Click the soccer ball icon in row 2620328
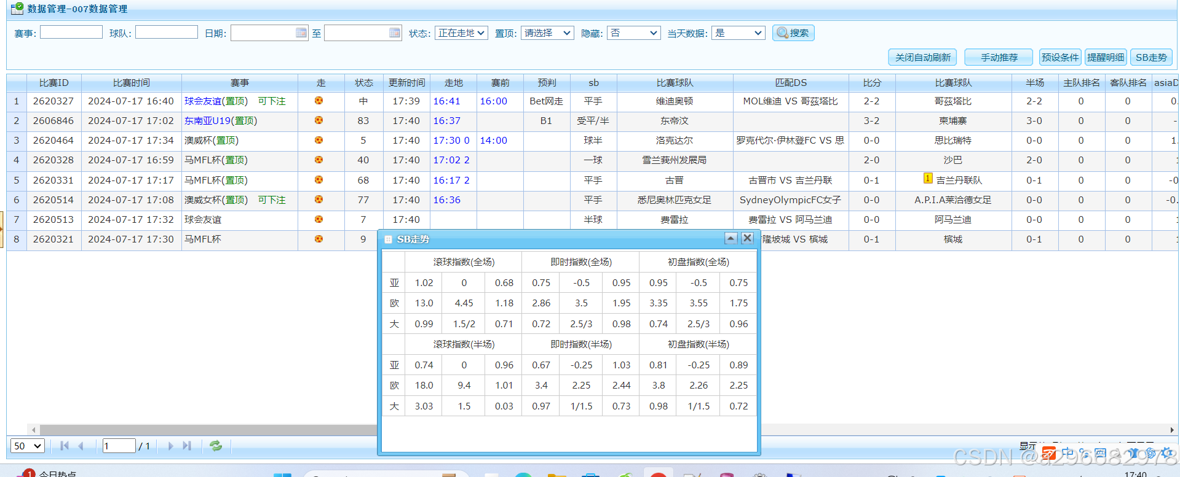The width and height of the screenshot is (1180, 477). tap(319, 160)
